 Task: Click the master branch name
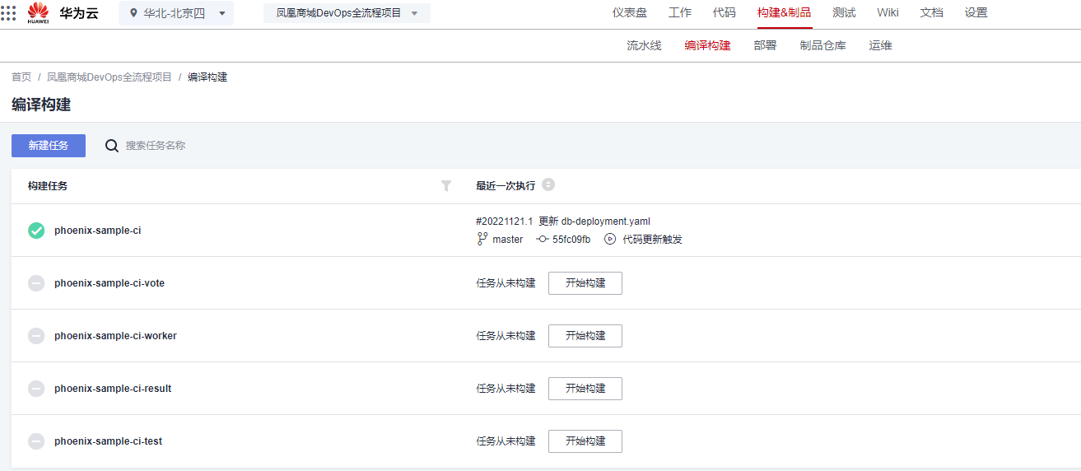[508, 240]
